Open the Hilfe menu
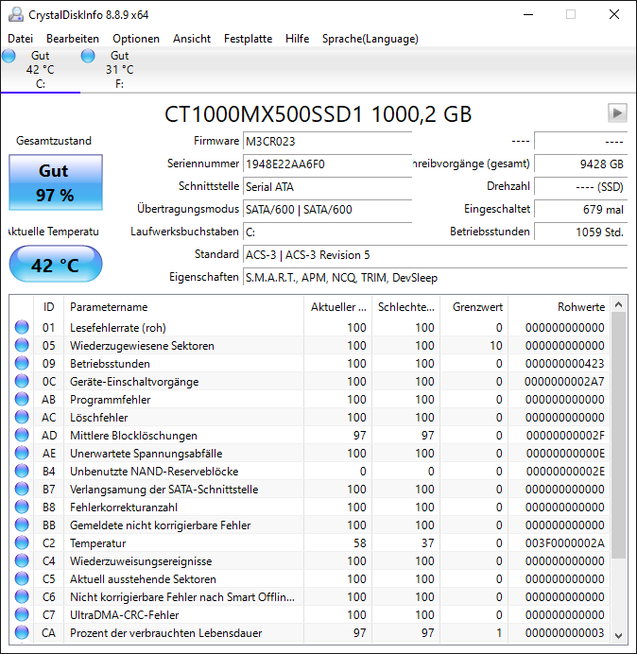This screenshot has width=637, height=654. [x=297, y=39]
